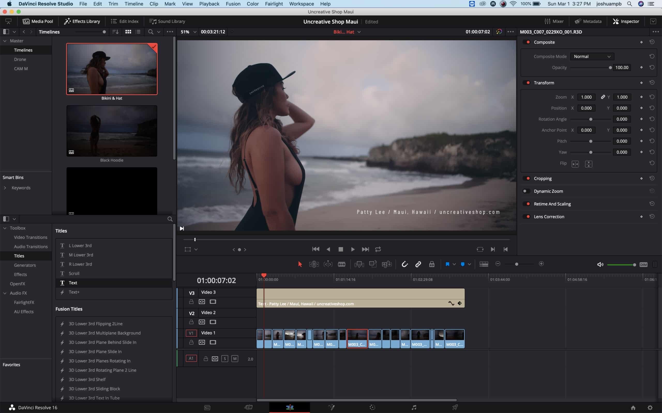Viewport: 662px width, 413px height.
Task: Select the arrow Selection Mode tool
Action: (300, 264)
